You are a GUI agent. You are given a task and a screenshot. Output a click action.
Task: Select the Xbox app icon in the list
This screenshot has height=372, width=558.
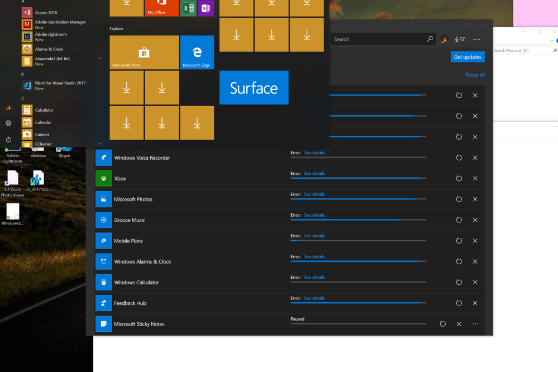pyautogui.click(x=103, y=179)
